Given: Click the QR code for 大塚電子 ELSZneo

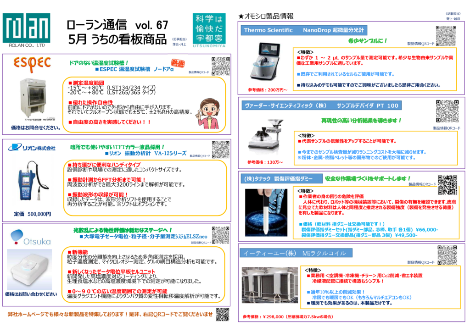Looking at the screenshot, I should pyautogui.click(x=221, y=235).
